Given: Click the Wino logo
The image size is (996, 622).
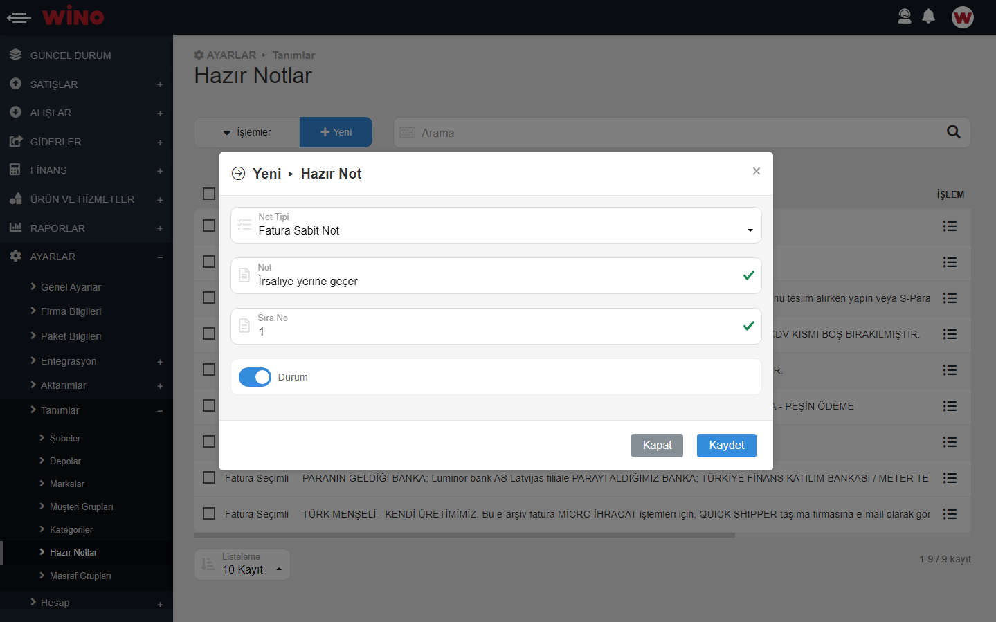Looking at the screenshot, I should pos(73,16).
